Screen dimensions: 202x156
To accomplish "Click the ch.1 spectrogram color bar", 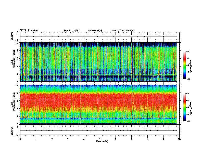I will click(x=185, y=65).
